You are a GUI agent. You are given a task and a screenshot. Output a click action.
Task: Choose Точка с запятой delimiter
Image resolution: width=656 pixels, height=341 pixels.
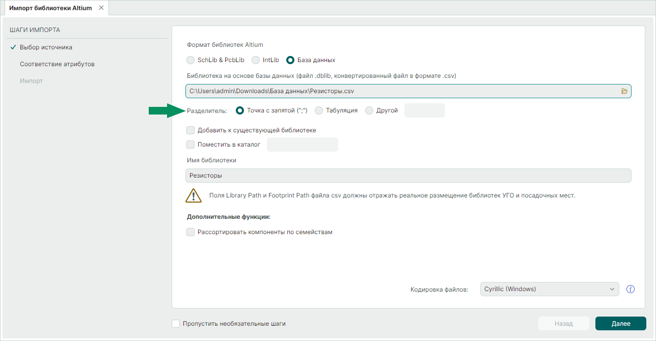coord(240,110)
